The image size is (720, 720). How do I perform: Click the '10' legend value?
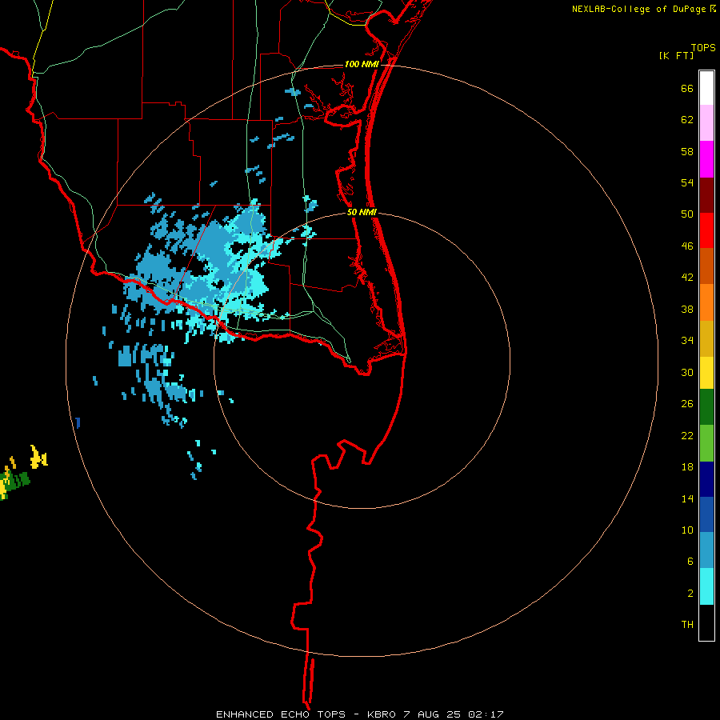point(687,530)
